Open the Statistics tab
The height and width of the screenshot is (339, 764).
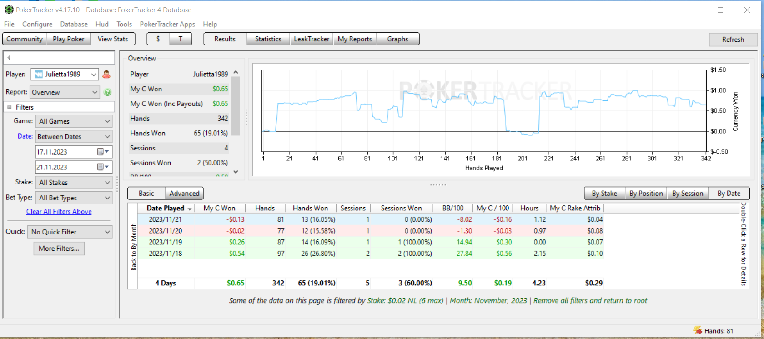[x=268, y=39]
